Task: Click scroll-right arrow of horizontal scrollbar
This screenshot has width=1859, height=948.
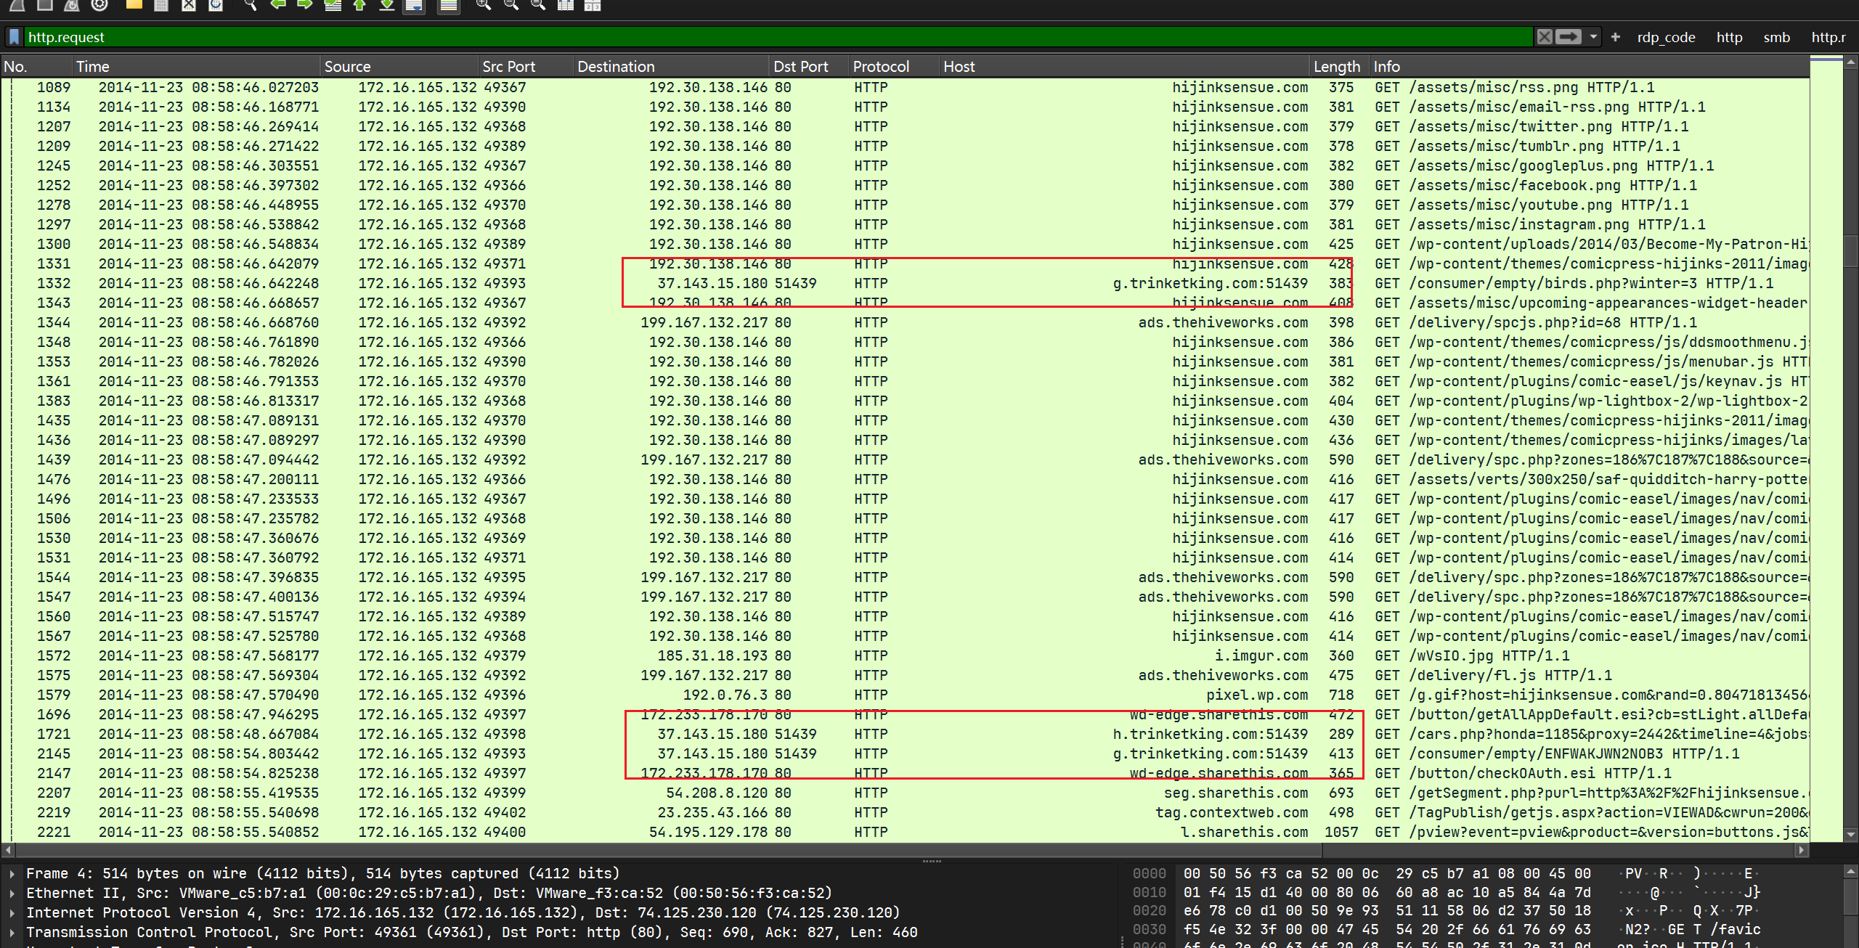Action: click(x=1802, y=849)
